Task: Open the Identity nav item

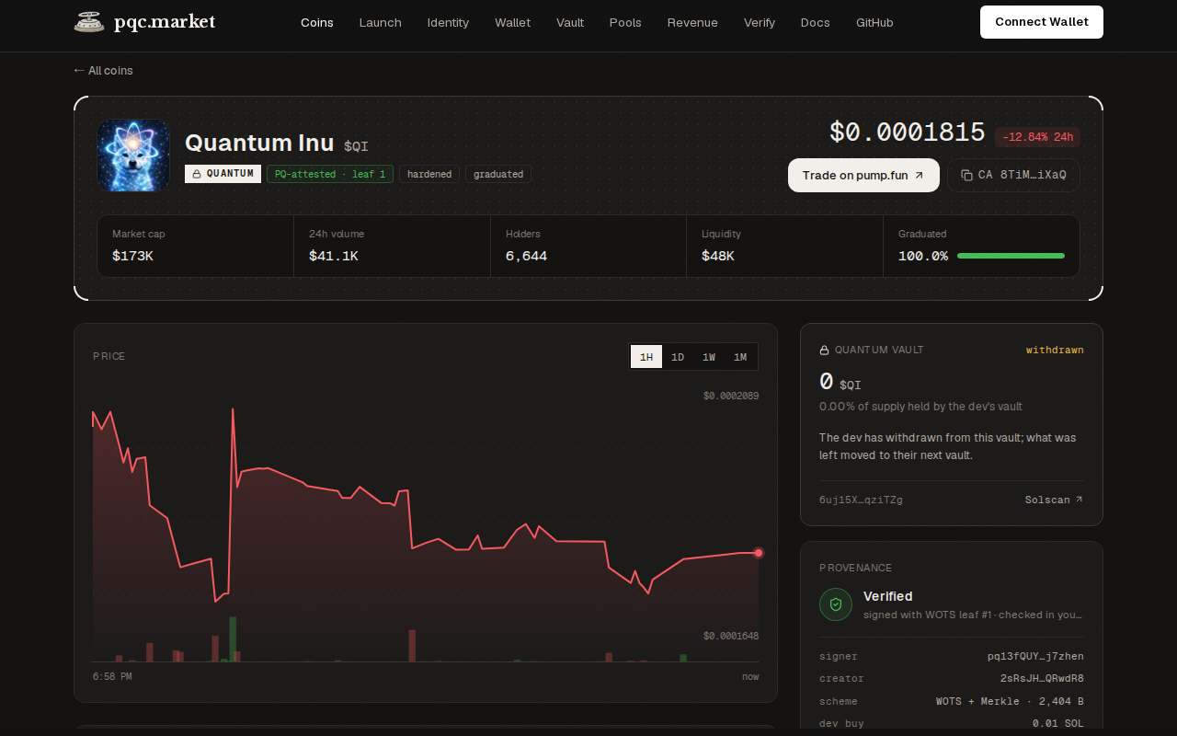Action: 448,22
